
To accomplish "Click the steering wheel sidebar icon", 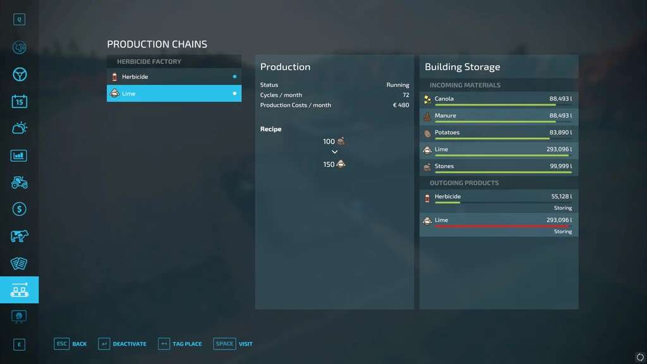I will (19, 74).
